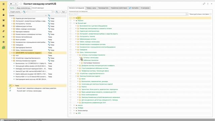Open the Управление свойствами tab
215x121 pixels.
[119, 8]
